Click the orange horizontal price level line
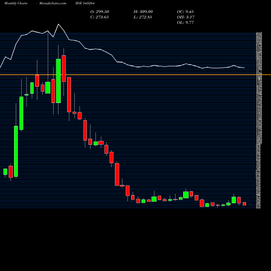The image size is (271, 271). click(135, 75)
